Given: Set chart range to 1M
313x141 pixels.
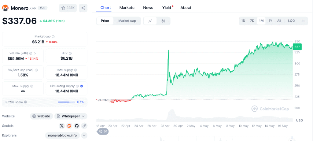Looking at the screenshot, I should click(x=261, y=21).
